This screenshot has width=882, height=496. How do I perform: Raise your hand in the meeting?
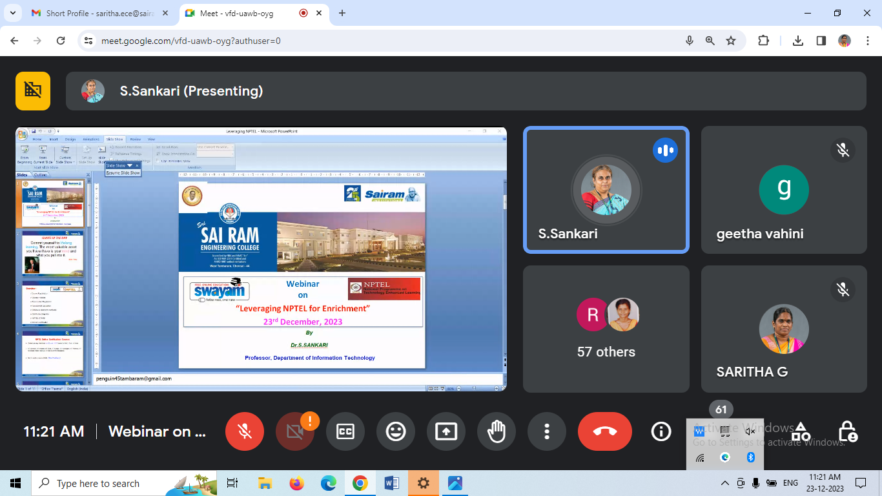pyautogui.click(x=497, y=431)
